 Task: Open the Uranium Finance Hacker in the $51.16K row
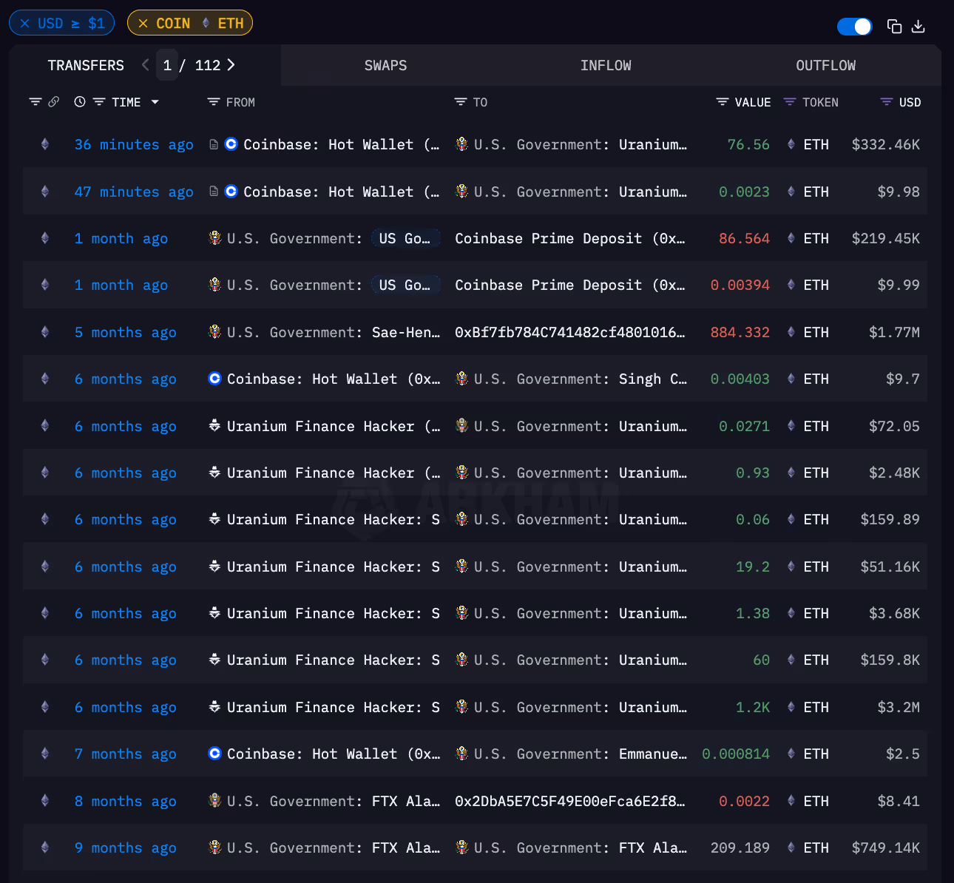pos(334,567)
